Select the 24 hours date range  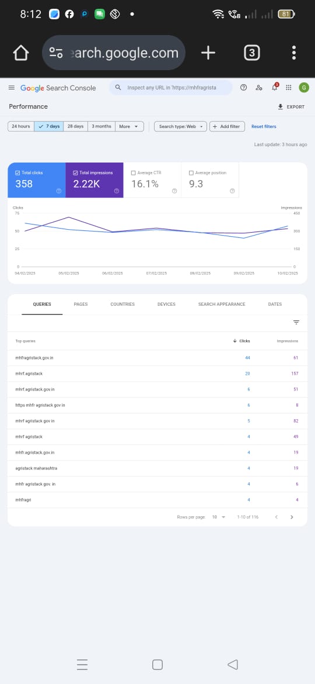click(x=21, y=126)
